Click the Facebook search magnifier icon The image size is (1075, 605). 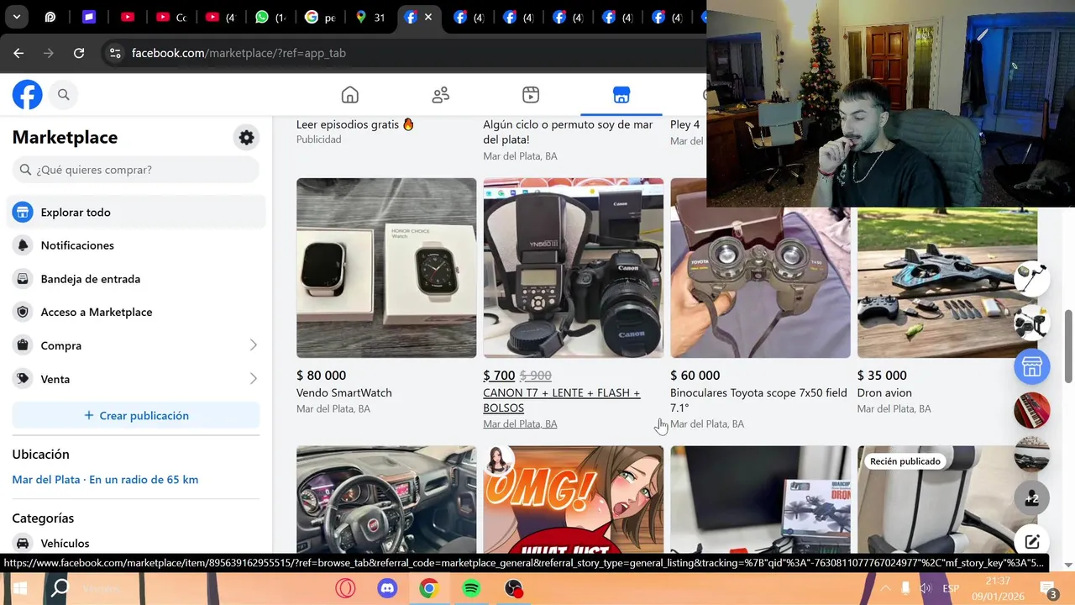click(x=64, y=95)
